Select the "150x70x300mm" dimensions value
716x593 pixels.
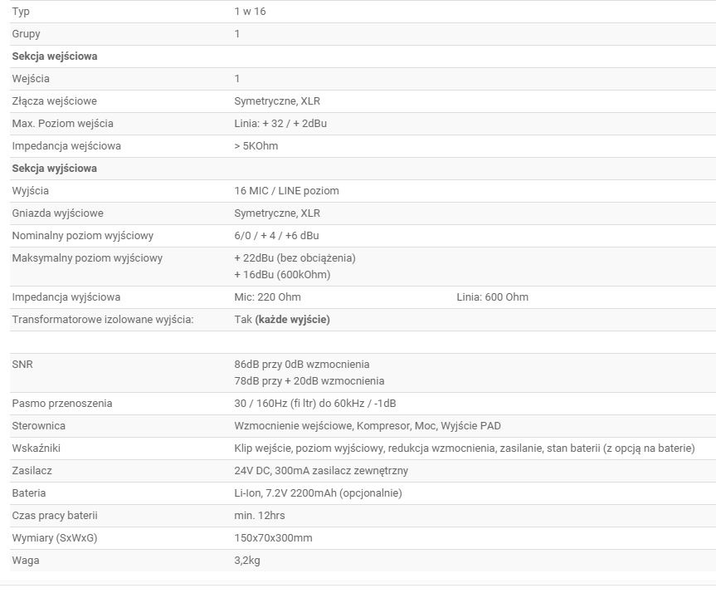(x=273, y=538)
